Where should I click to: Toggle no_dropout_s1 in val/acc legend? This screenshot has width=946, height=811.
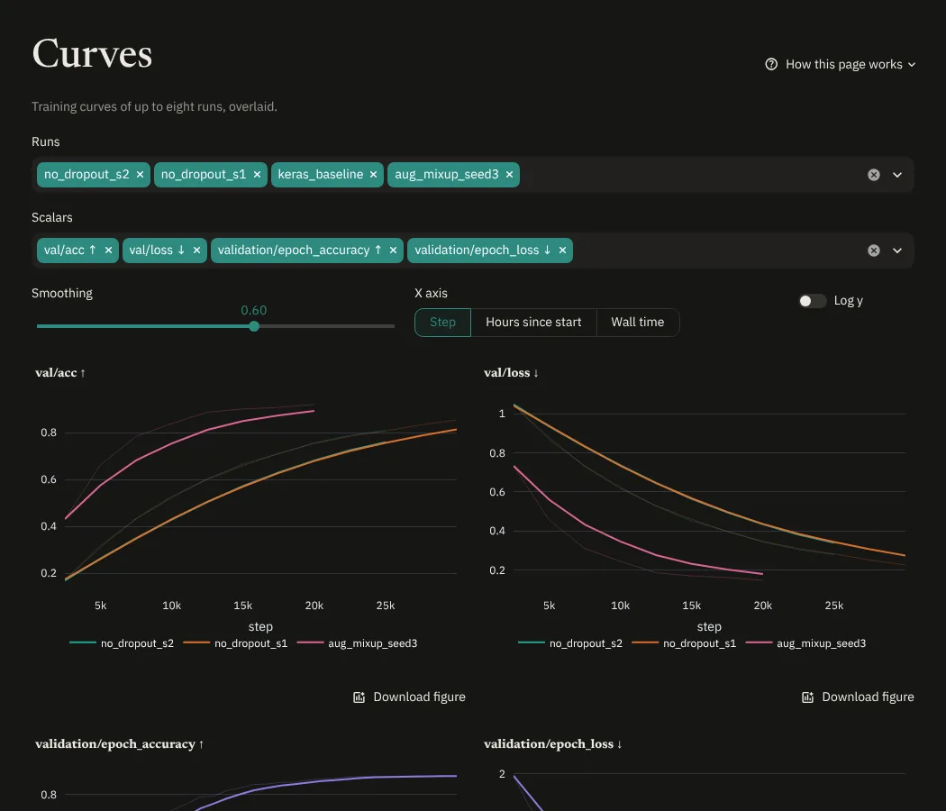click(235, 643)
